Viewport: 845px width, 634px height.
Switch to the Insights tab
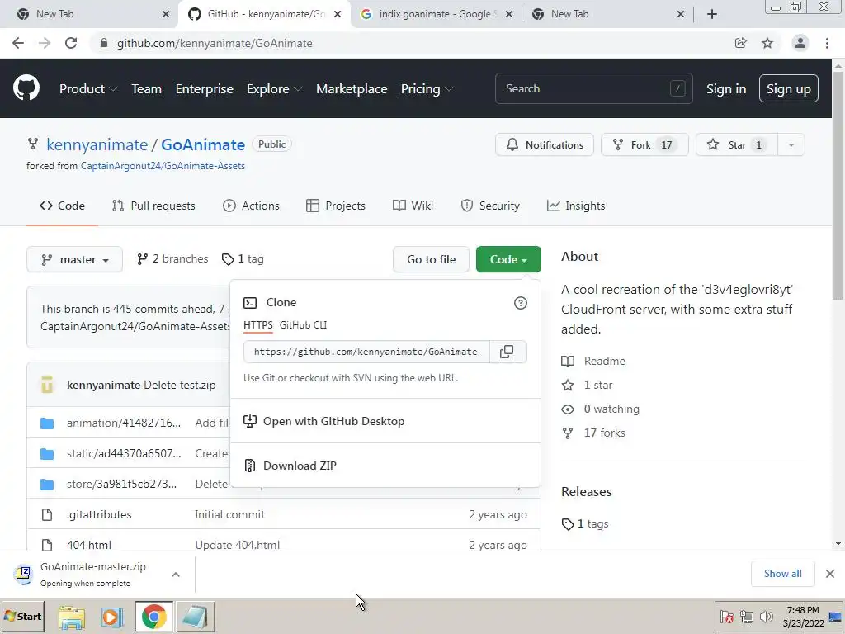click(x=575, y=206)
